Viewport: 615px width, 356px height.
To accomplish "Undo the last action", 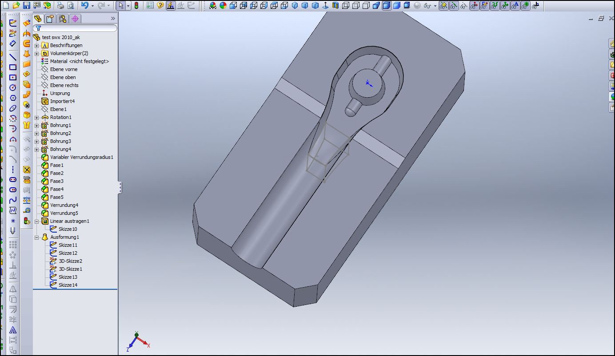I will click(84, 6).
